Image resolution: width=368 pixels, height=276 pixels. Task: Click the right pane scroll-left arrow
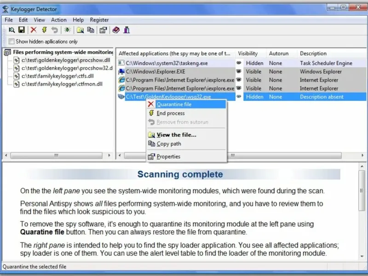(x=120, y=155)
